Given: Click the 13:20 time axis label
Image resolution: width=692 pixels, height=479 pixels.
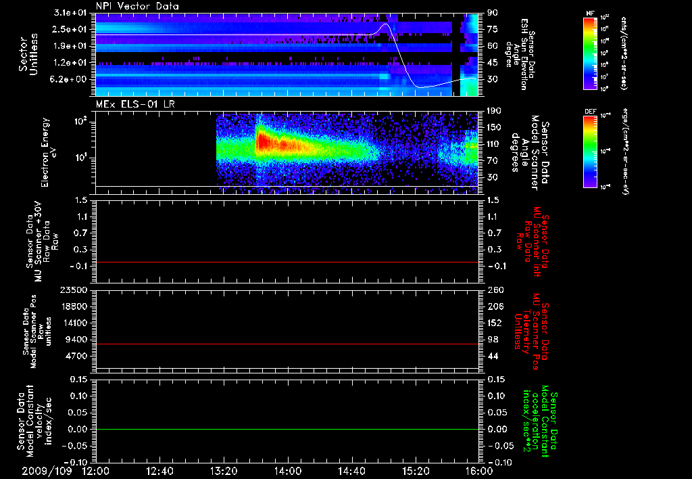Looking at the screenshot, I should click(224, 471).
